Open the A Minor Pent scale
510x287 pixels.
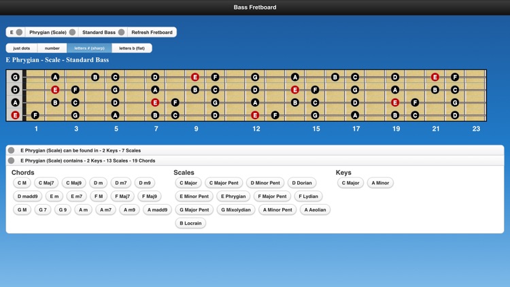tap(277, 210)
